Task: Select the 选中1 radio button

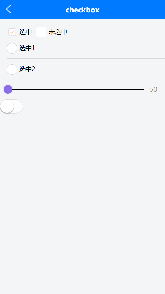Action: (12, 48)
